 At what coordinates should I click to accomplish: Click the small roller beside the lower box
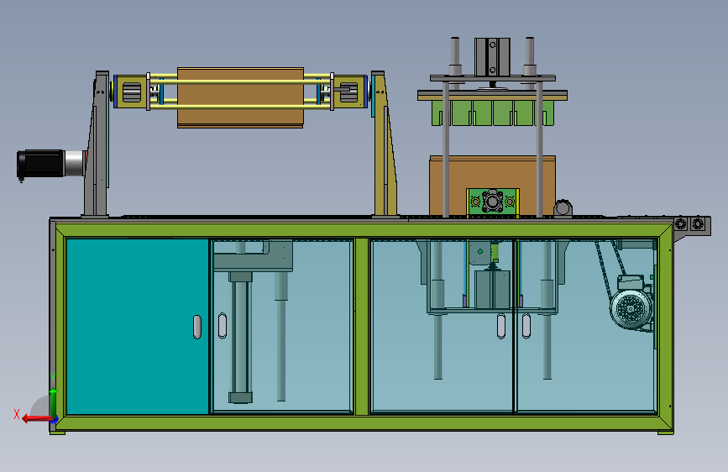(x=563, y=207)
